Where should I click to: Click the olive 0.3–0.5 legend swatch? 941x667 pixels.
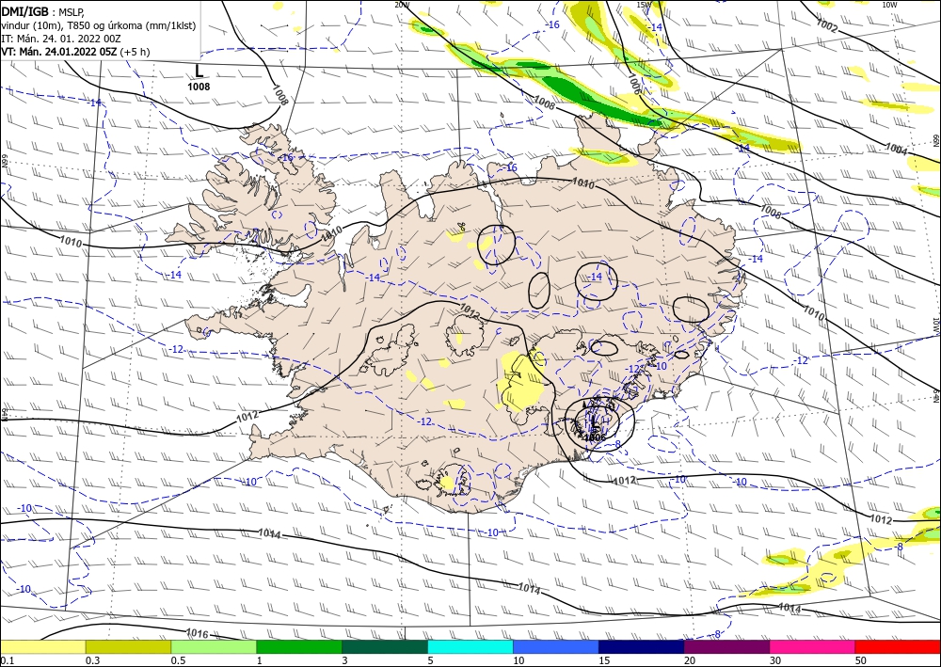pyautogui.click(x=128, y=647)
